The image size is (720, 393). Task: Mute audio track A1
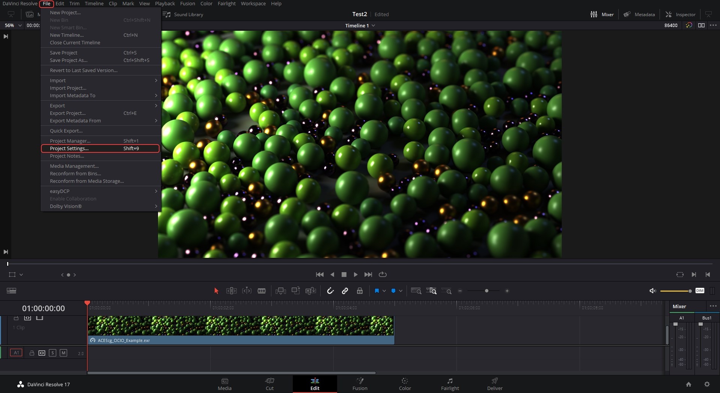(63, 353)
